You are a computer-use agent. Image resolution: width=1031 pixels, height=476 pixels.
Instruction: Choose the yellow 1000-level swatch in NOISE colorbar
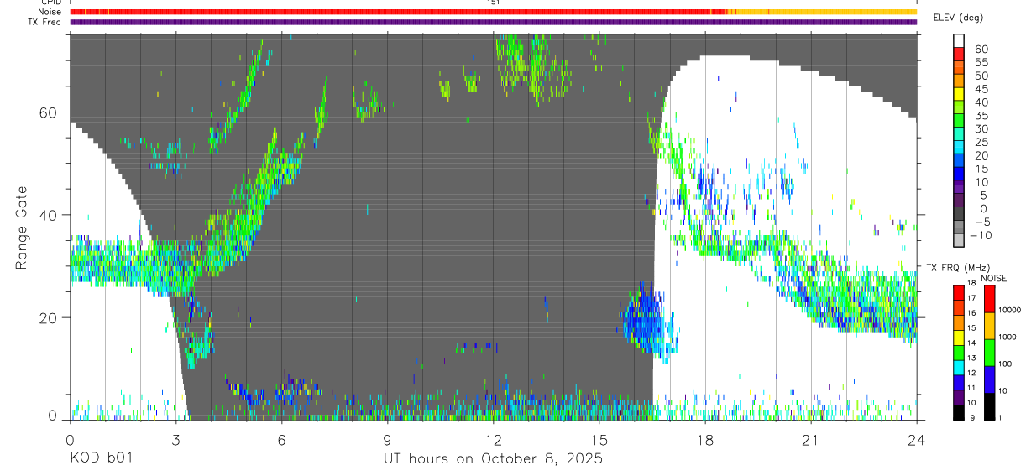pos(989,326)
